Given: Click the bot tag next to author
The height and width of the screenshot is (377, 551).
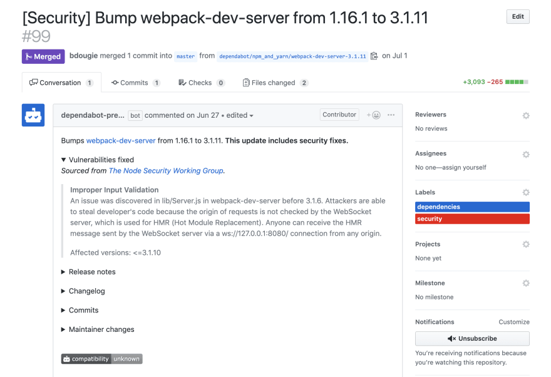Looking at the screenshot, I should pyautogui.click(x=135, y=116).
